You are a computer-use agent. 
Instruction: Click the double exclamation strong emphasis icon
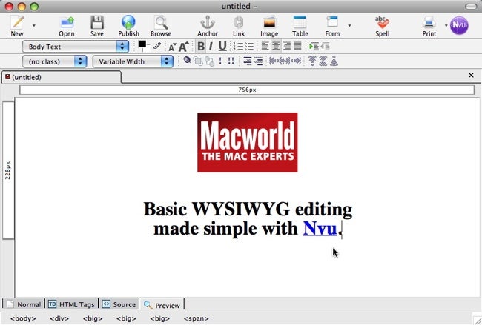[x=231, y=61]
